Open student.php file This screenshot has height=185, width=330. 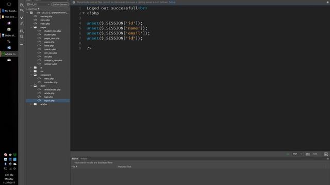click(x=50, y=34)
